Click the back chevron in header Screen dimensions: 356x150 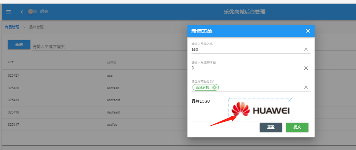click(x=22, y=12)
